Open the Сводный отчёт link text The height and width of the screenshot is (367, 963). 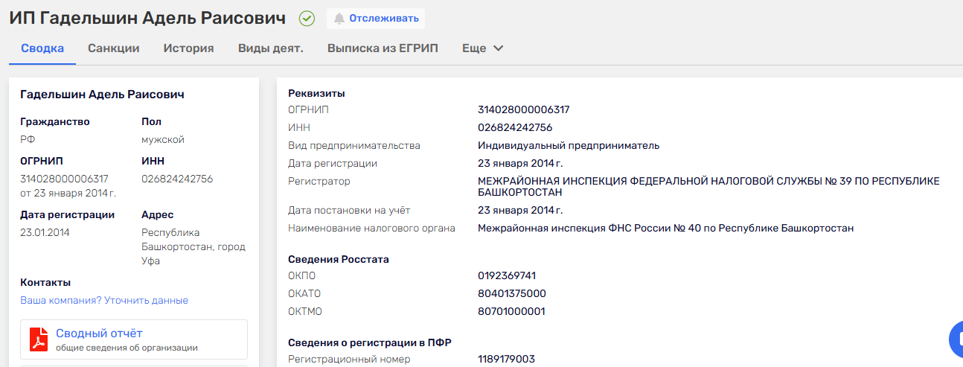tap(99, 334)
